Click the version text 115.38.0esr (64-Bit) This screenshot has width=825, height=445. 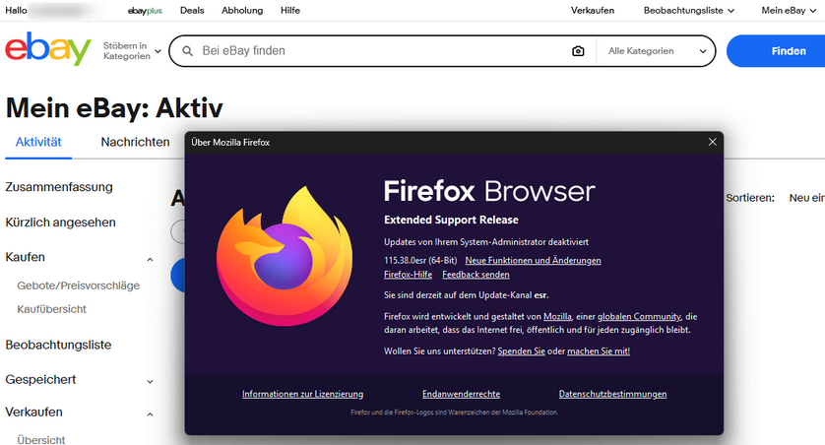[420, 260]
